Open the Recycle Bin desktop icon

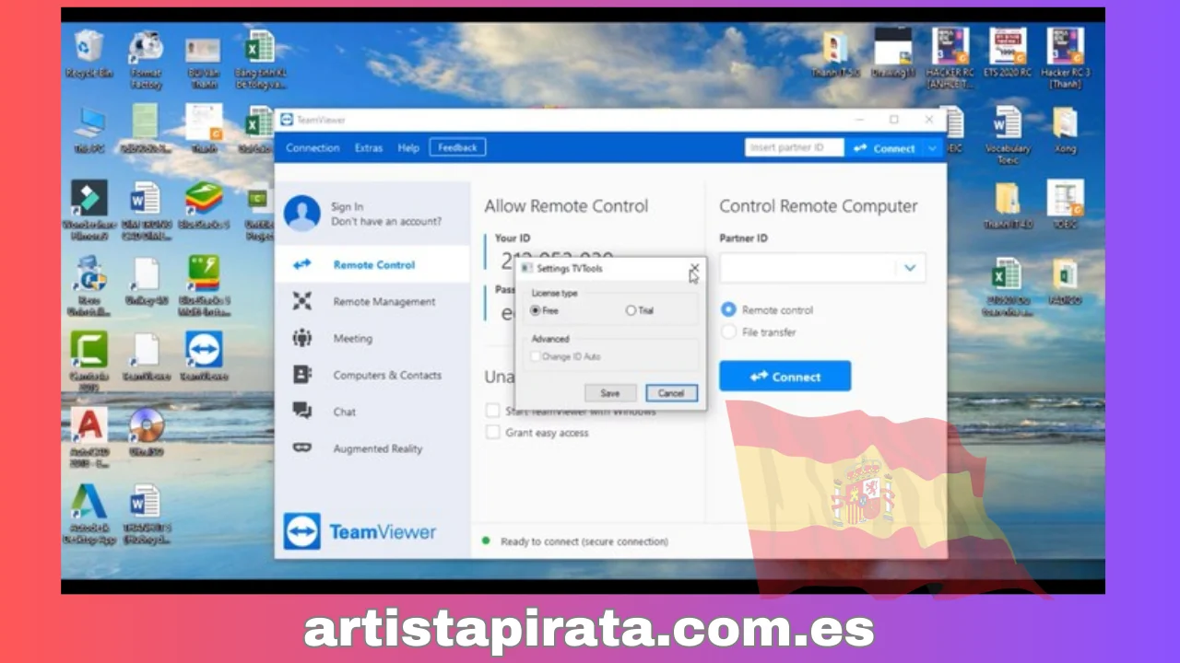tap(89, 54)
